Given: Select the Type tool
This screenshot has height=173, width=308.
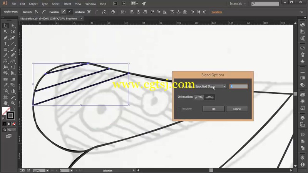Looking at the screenshot, I should [5, 43].
